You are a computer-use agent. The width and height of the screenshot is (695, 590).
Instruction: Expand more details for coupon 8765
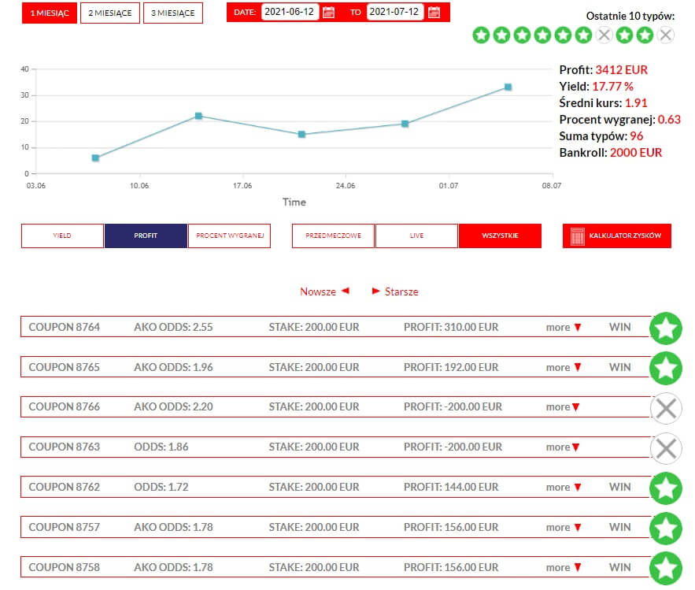564,368
